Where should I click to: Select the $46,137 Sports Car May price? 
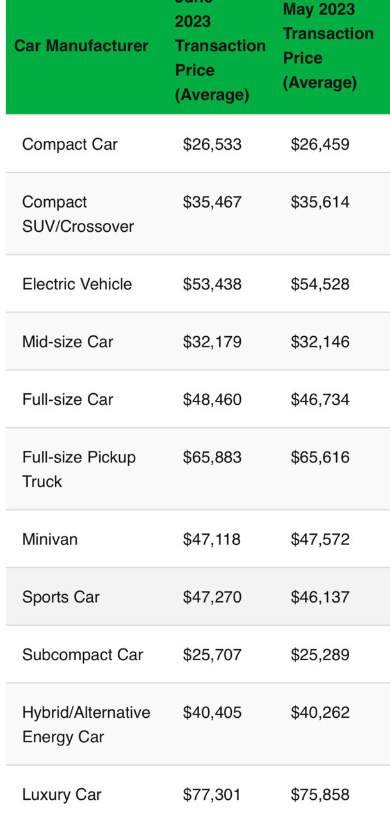320,597
